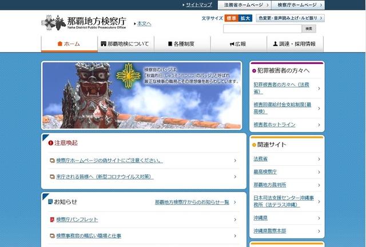366x247 pixels.
Task: Open 検察庁ホームページの偽サイトにご注意ください link
Action: click(x=109, y=161)
